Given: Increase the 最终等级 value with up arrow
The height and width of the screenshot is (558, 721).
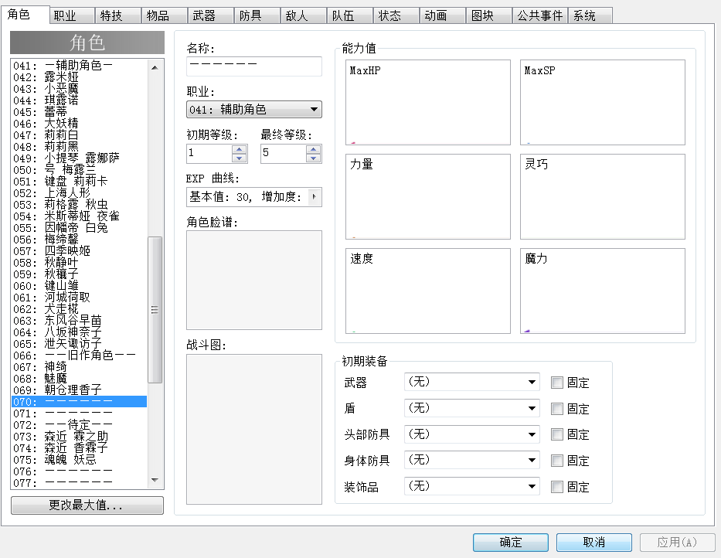Looking at the screenshot, I should 313,149.
